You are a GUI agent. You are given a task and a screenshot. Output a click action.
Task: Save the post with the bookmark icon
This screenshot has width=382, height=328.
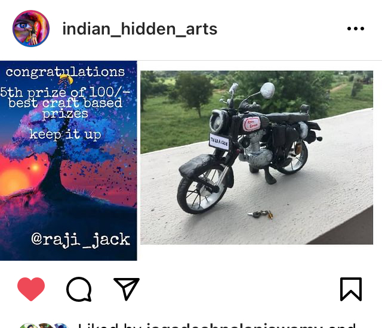coord(351,289)
